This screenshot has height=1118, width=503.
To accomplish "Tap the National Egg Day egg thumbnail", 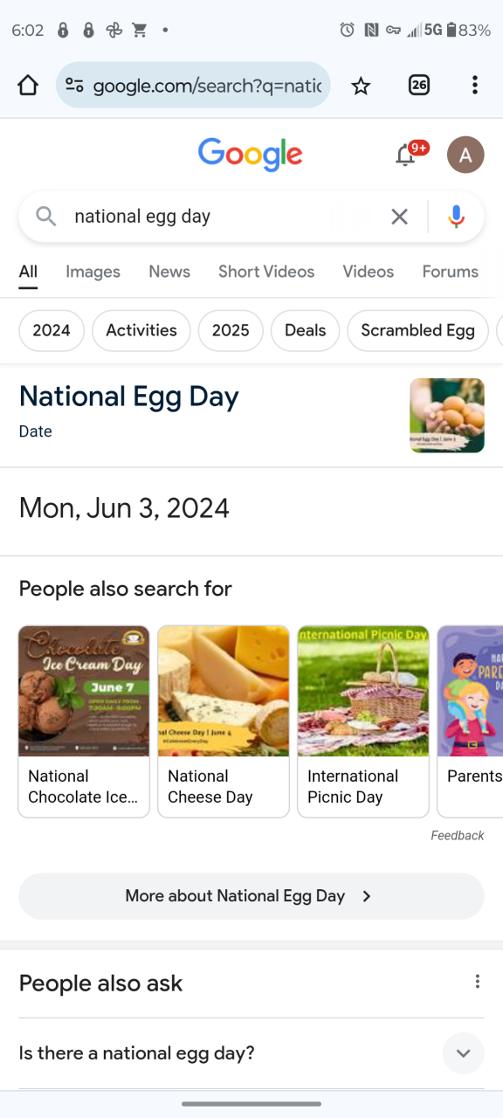I will 447,416.
